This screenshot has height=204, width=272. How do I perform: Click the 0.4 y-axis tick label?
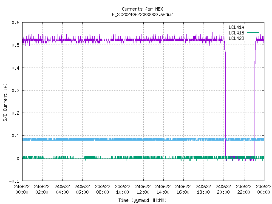15,68
